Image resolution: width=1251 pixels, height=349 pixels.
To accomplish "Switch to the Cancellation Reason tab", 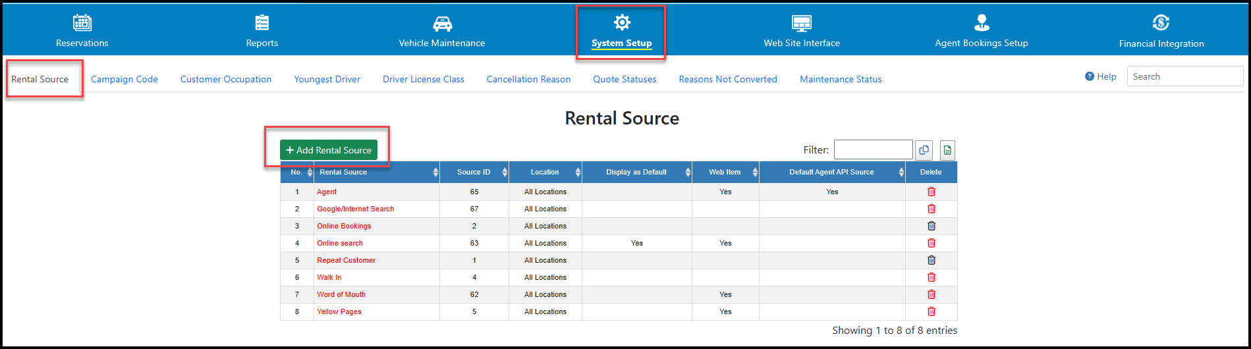I will pyautogui.click(x=528, y=79).
